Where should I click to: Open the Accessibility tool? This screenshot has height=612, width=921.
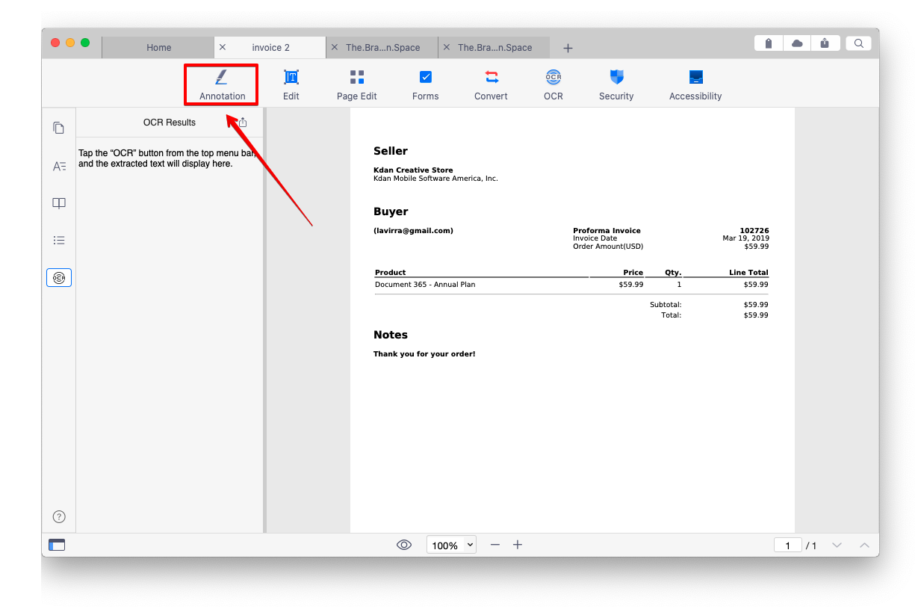[x=695, y=84]
